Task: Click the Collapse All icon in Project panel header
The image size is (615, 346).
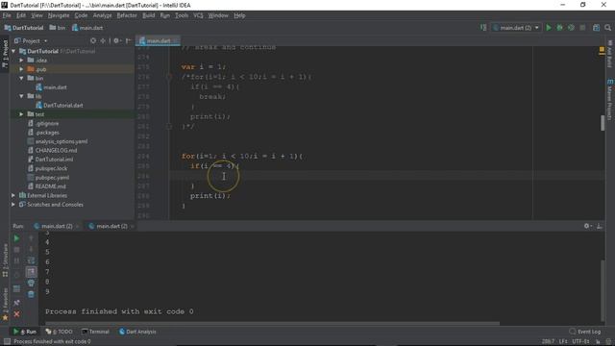Action: point(103,40)
